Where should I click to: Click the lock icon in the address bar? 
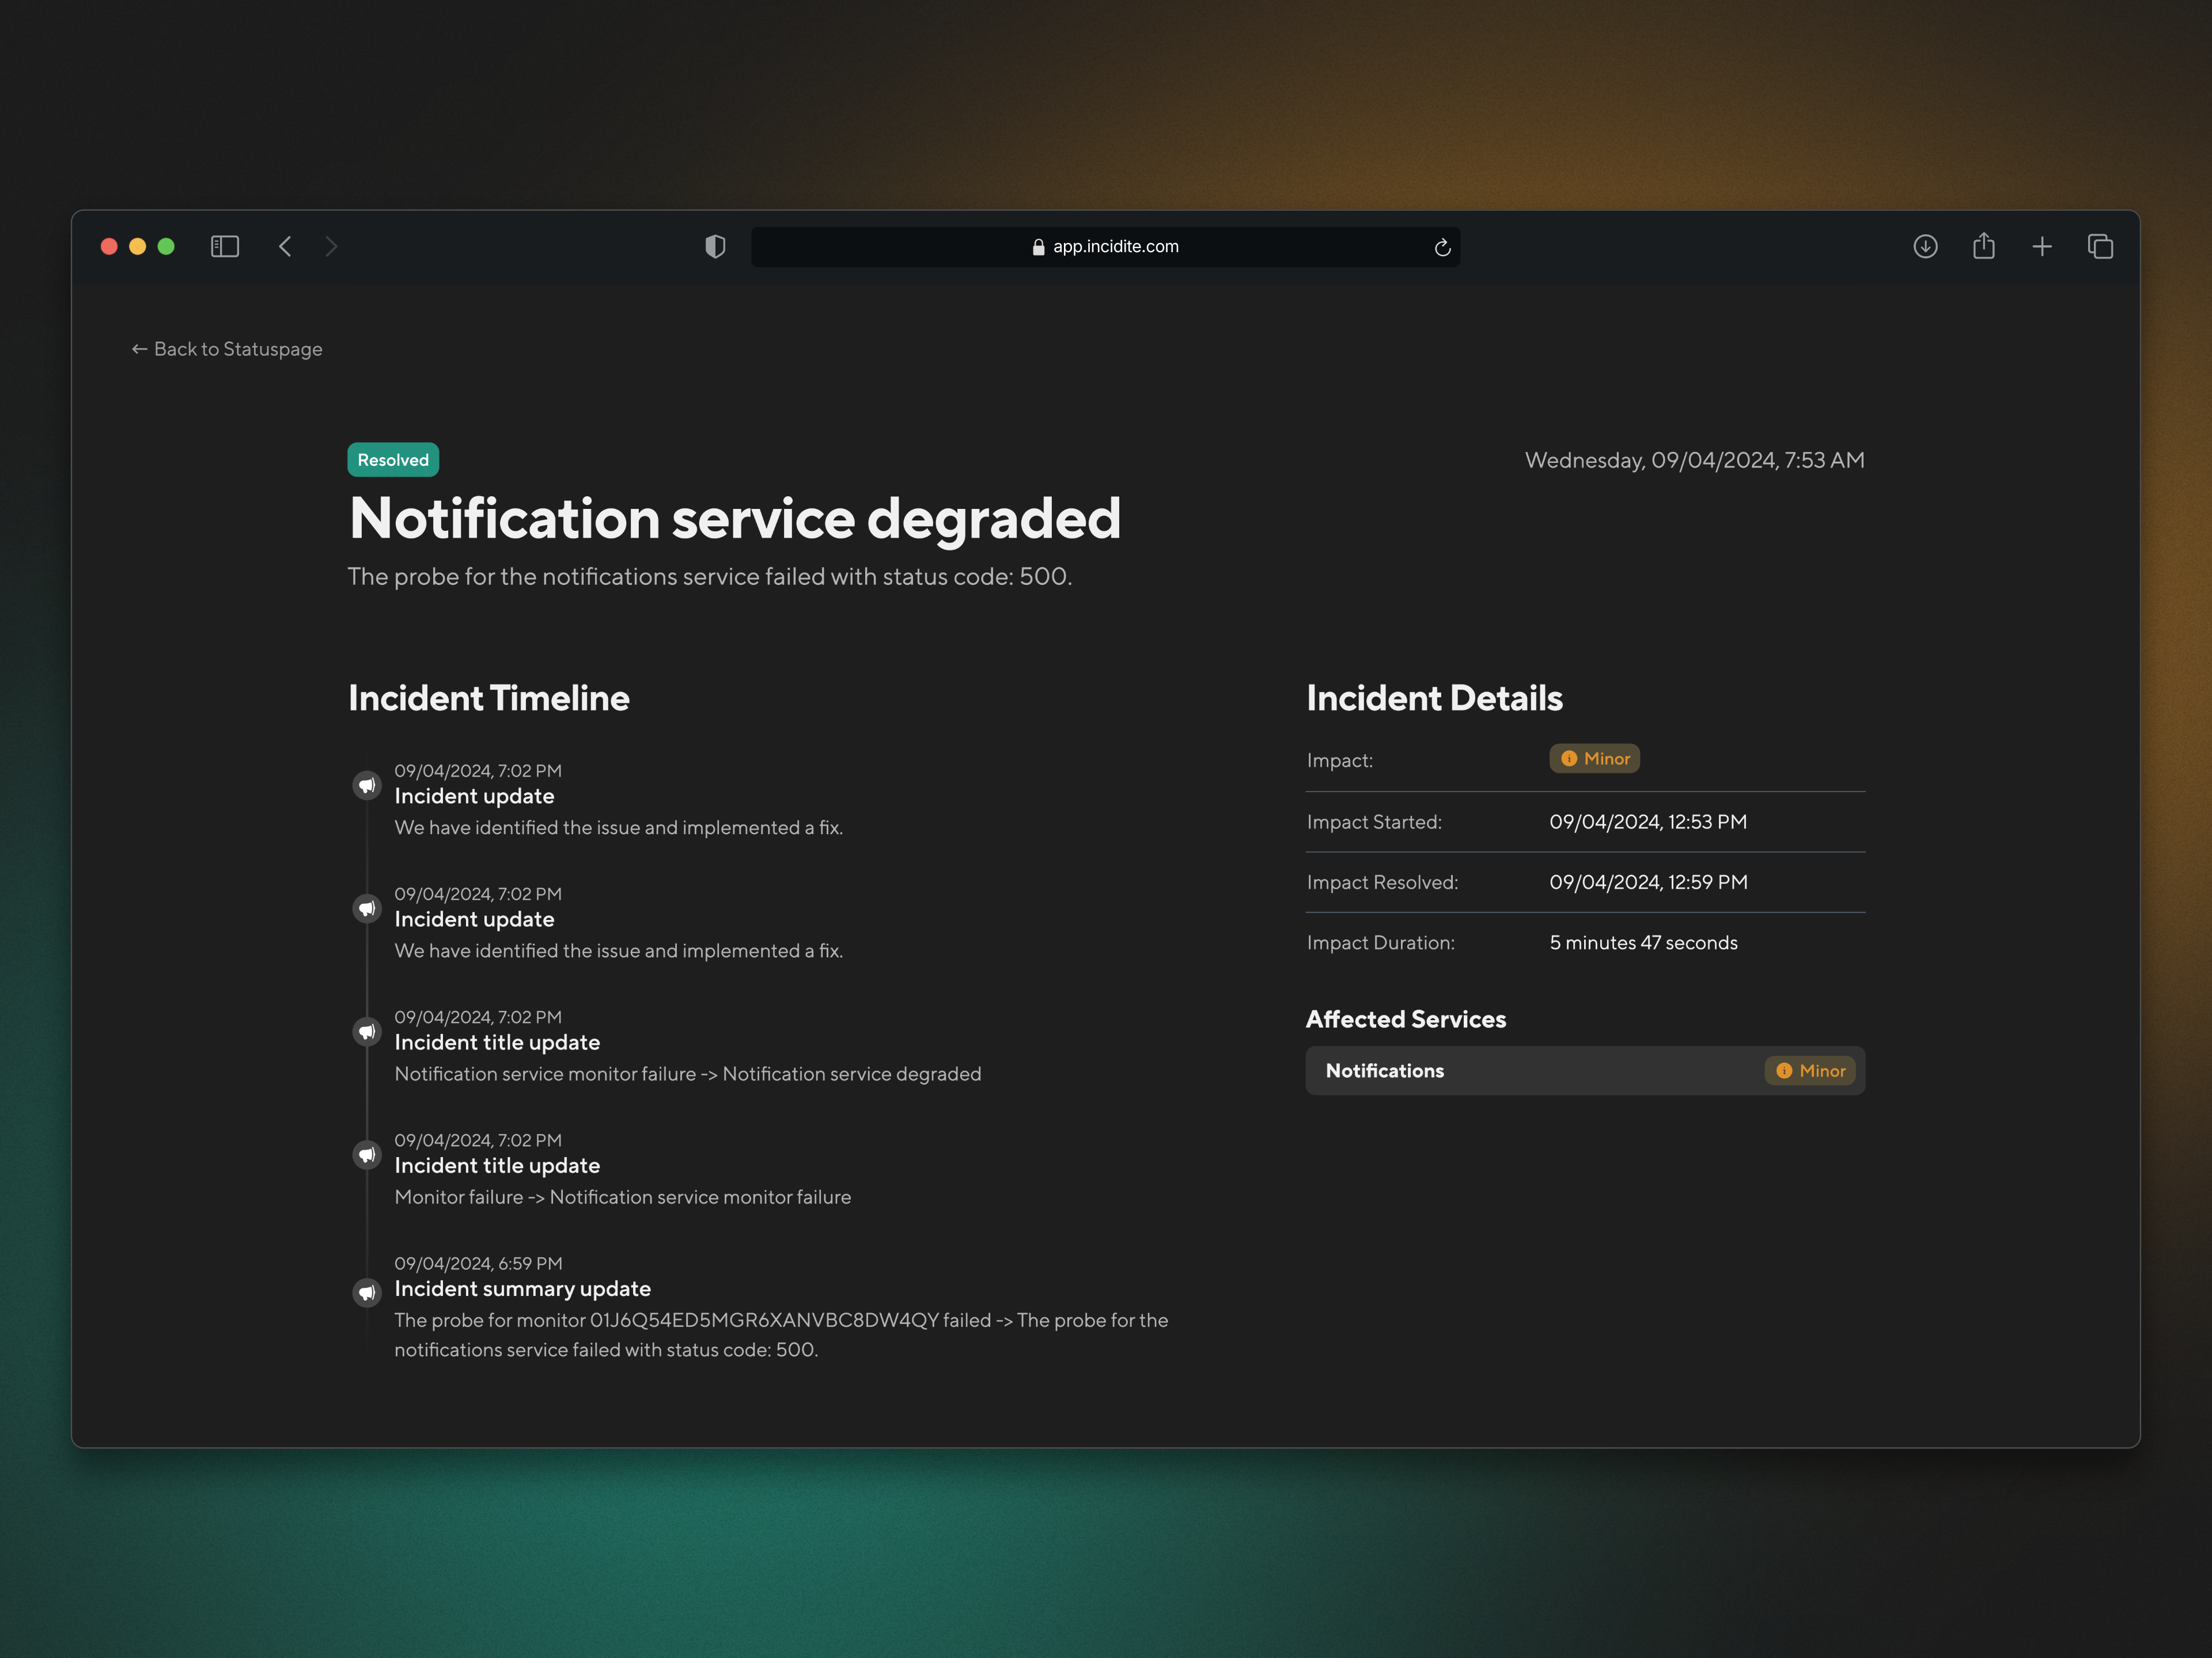point(1038,247)
